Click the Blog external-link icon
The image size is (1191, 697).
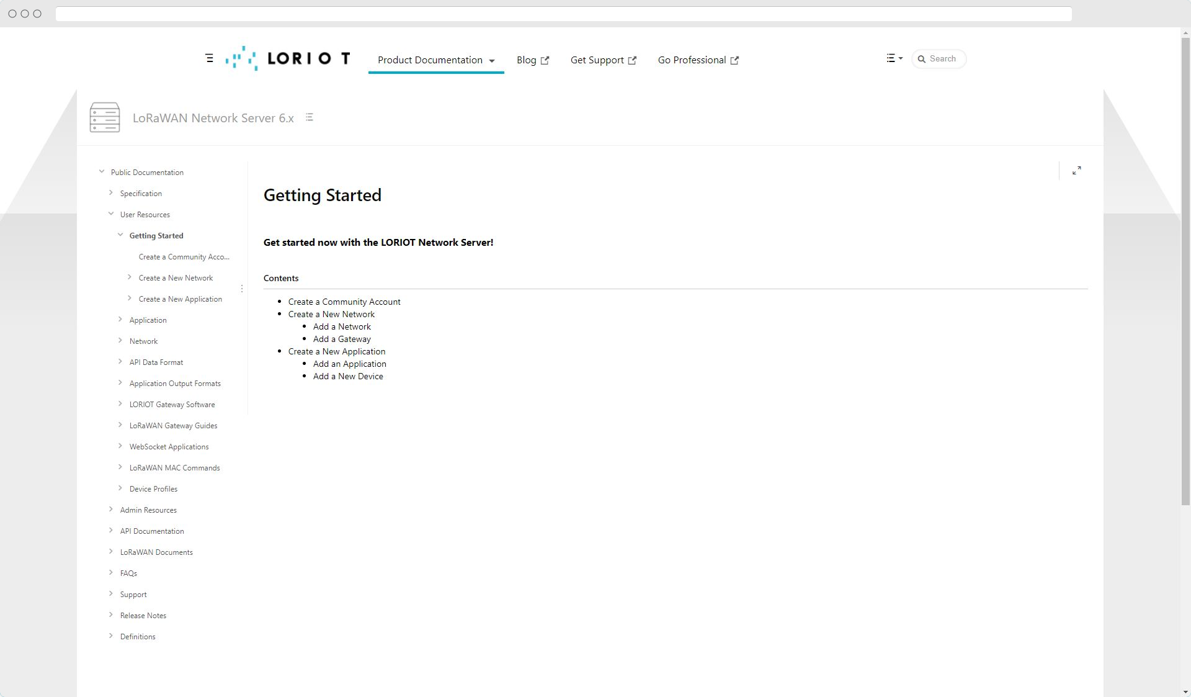(545, 60)
